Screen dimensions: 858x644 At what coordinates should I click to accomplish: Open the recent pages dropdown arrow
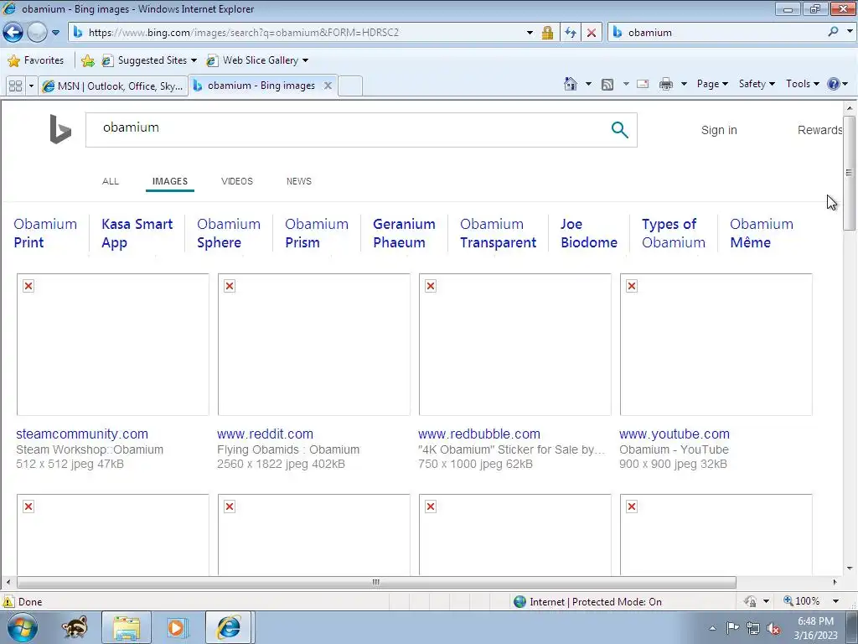click(56, 33)
